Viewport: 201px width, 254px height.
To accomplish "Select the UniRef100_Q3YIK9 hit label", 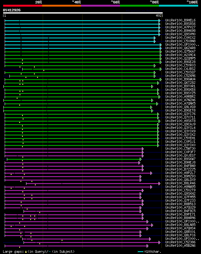I will pos(180,131).
